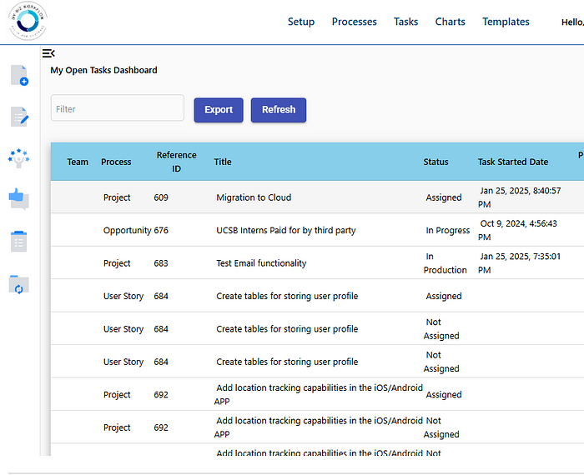Open the edit document pencil sidebar icon

tap(19, 117)
